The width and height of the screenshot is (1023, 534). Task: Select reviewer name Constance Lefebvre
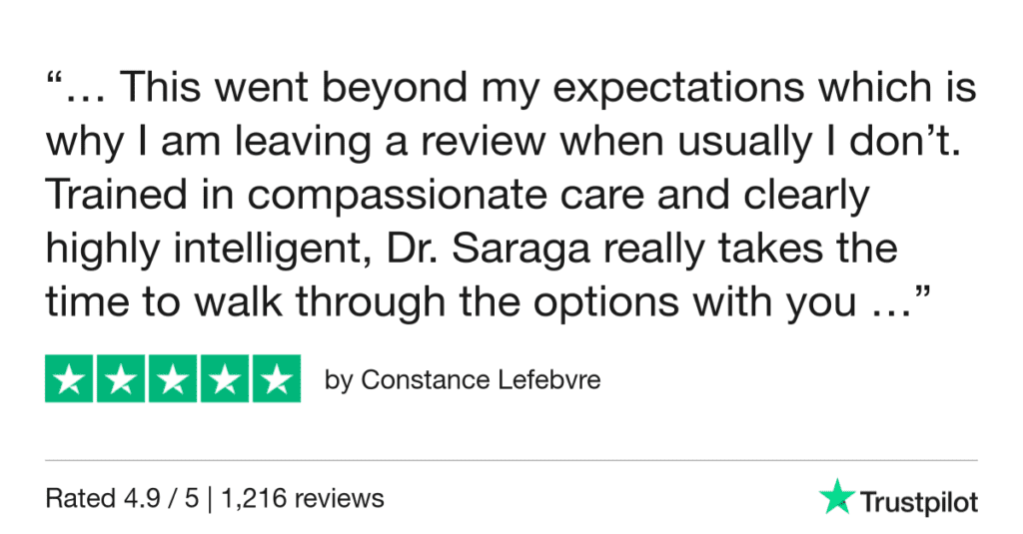click(481, 380)
